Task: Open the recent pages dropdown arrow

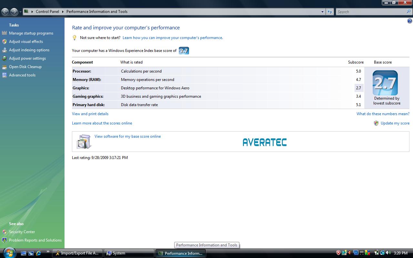Action: point(20,12)
